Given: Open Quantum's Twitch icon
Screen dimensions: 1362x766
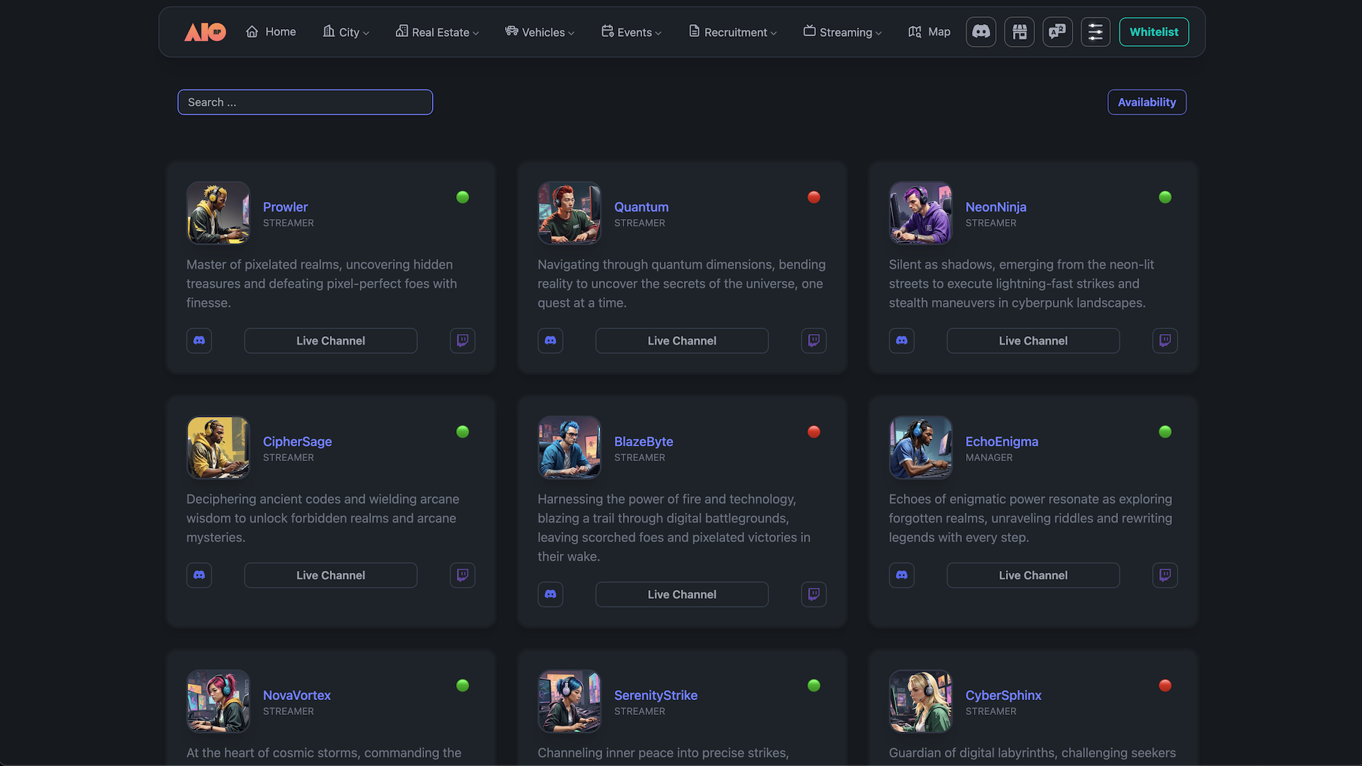Looking at the screenshot, I should tap(814, 340).
